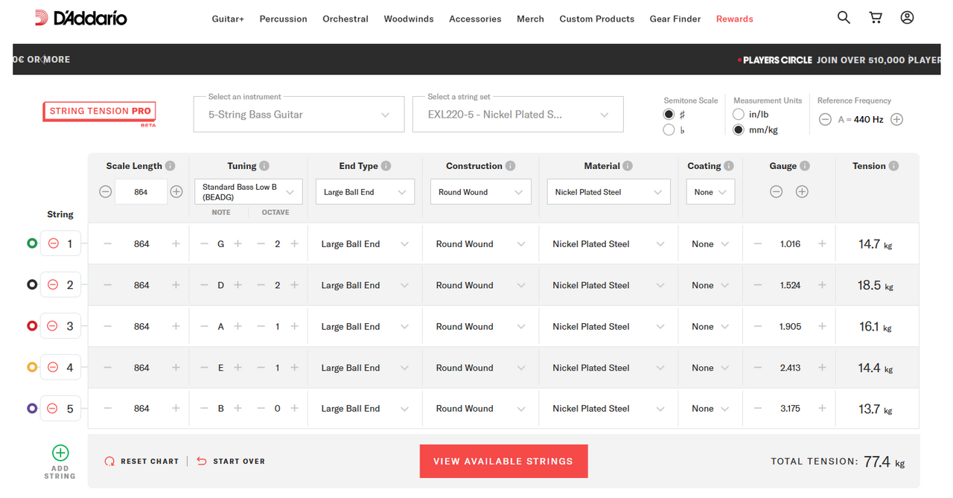The width and height of the screenshot is (953, 498).
Task: Show Tuning info tooltip
Action: click(264, 166)
